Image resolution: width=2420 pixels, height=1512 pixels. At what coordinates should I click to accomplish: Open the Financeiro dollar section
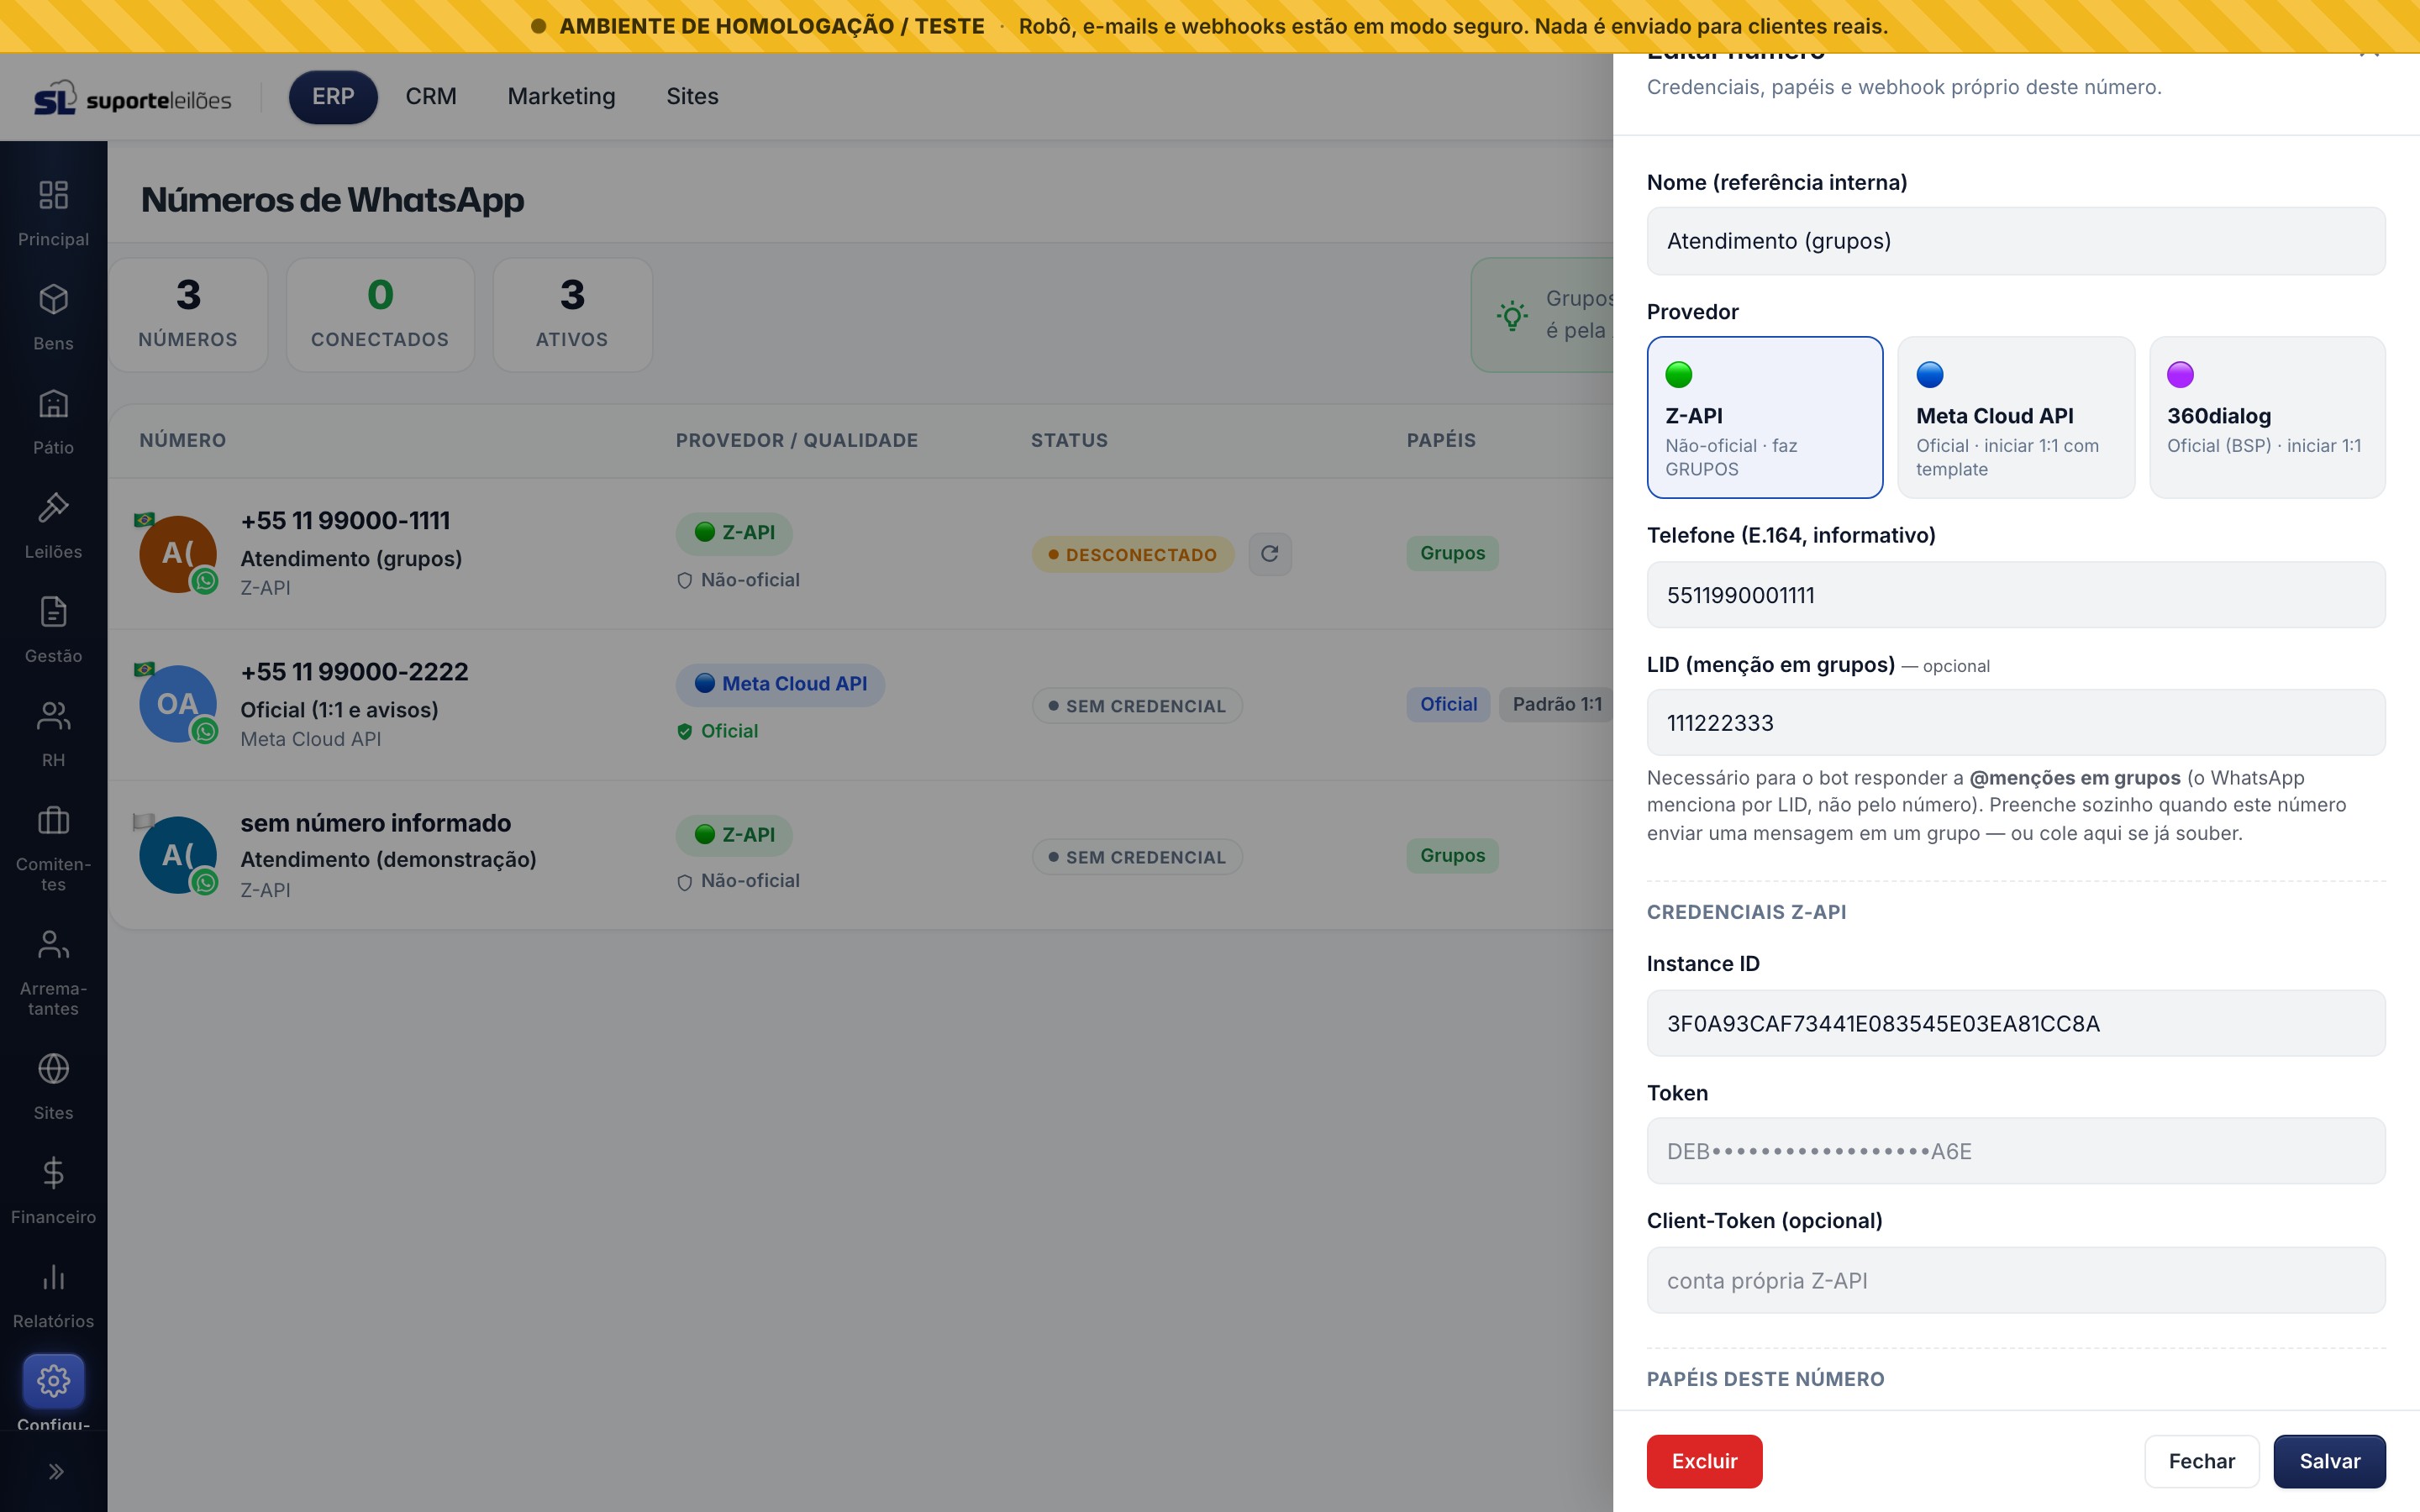[x=53, y=1190]
